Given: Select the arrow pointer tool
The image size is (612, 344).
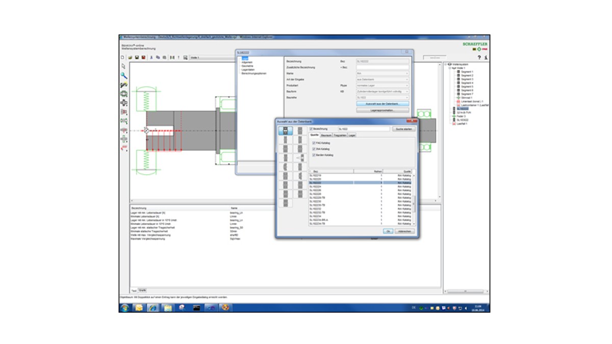Looking at the screenshot, I should tap(123, 66).
